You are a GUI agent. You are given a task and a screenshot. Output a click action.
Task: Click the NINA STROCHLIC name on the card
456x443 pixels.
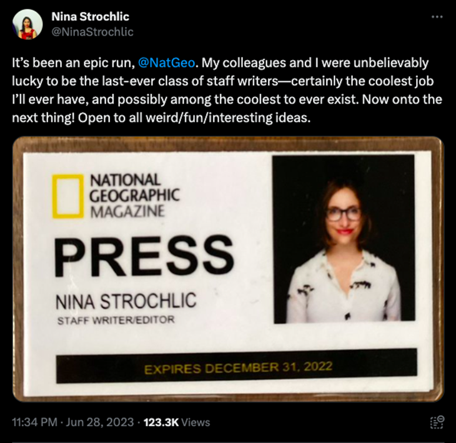click(126, 301)
